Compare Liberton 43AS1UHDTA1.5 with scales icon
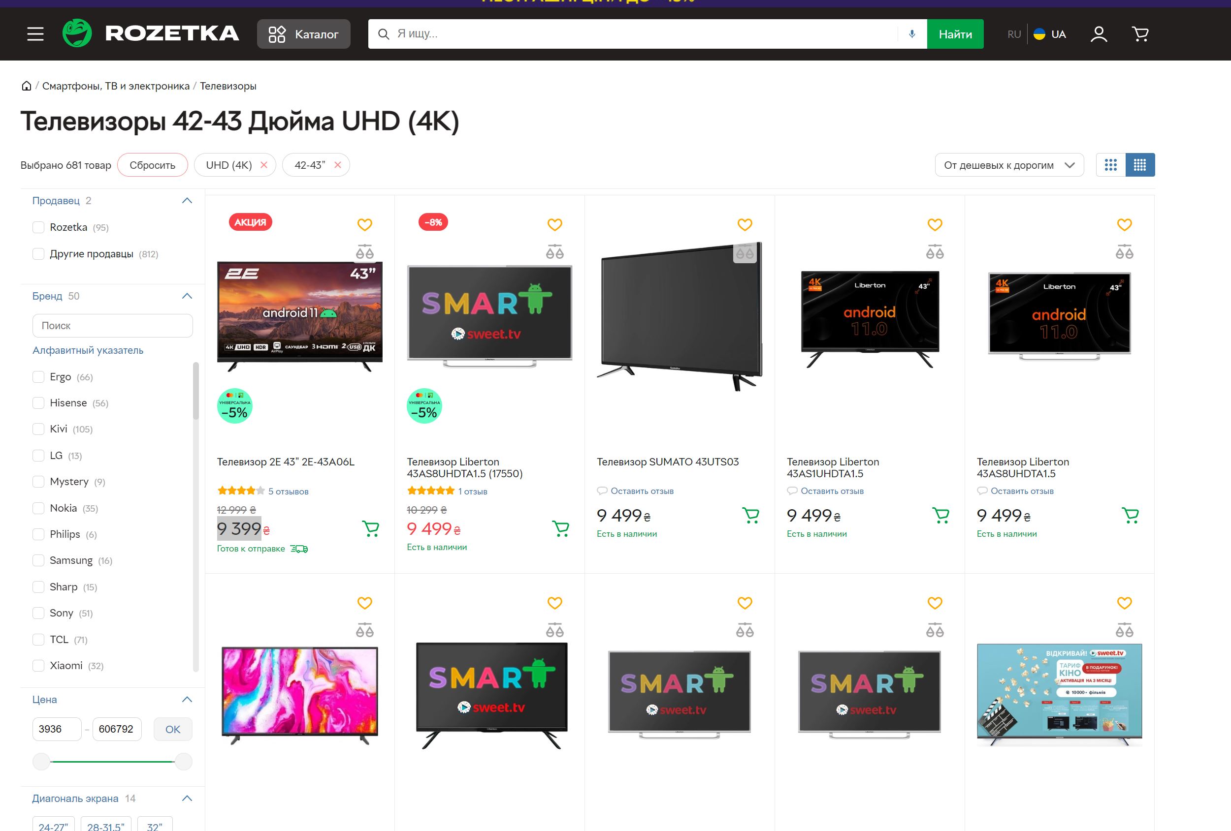Viewport: 1231px width, 831px height. [935, 252]
